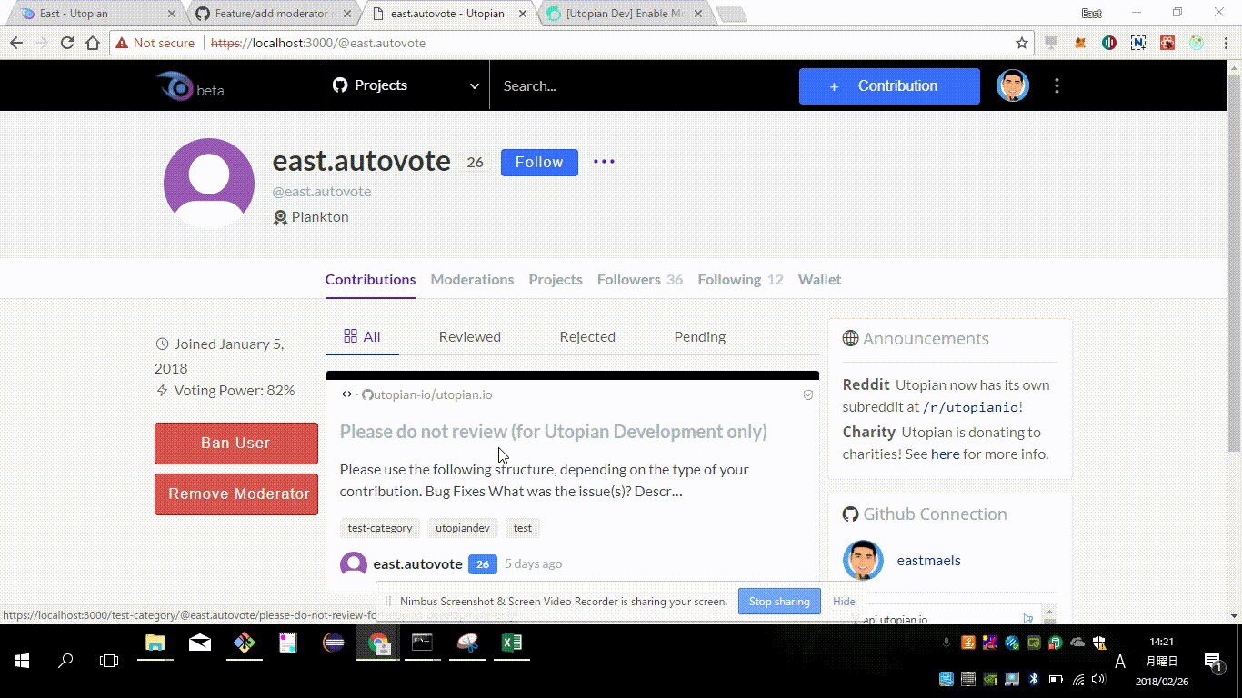Click the utopiandev tag

tap(462, 527)
